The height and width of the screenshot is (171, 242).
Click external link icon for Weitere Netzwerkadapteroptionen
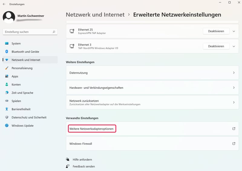(234, 129)
